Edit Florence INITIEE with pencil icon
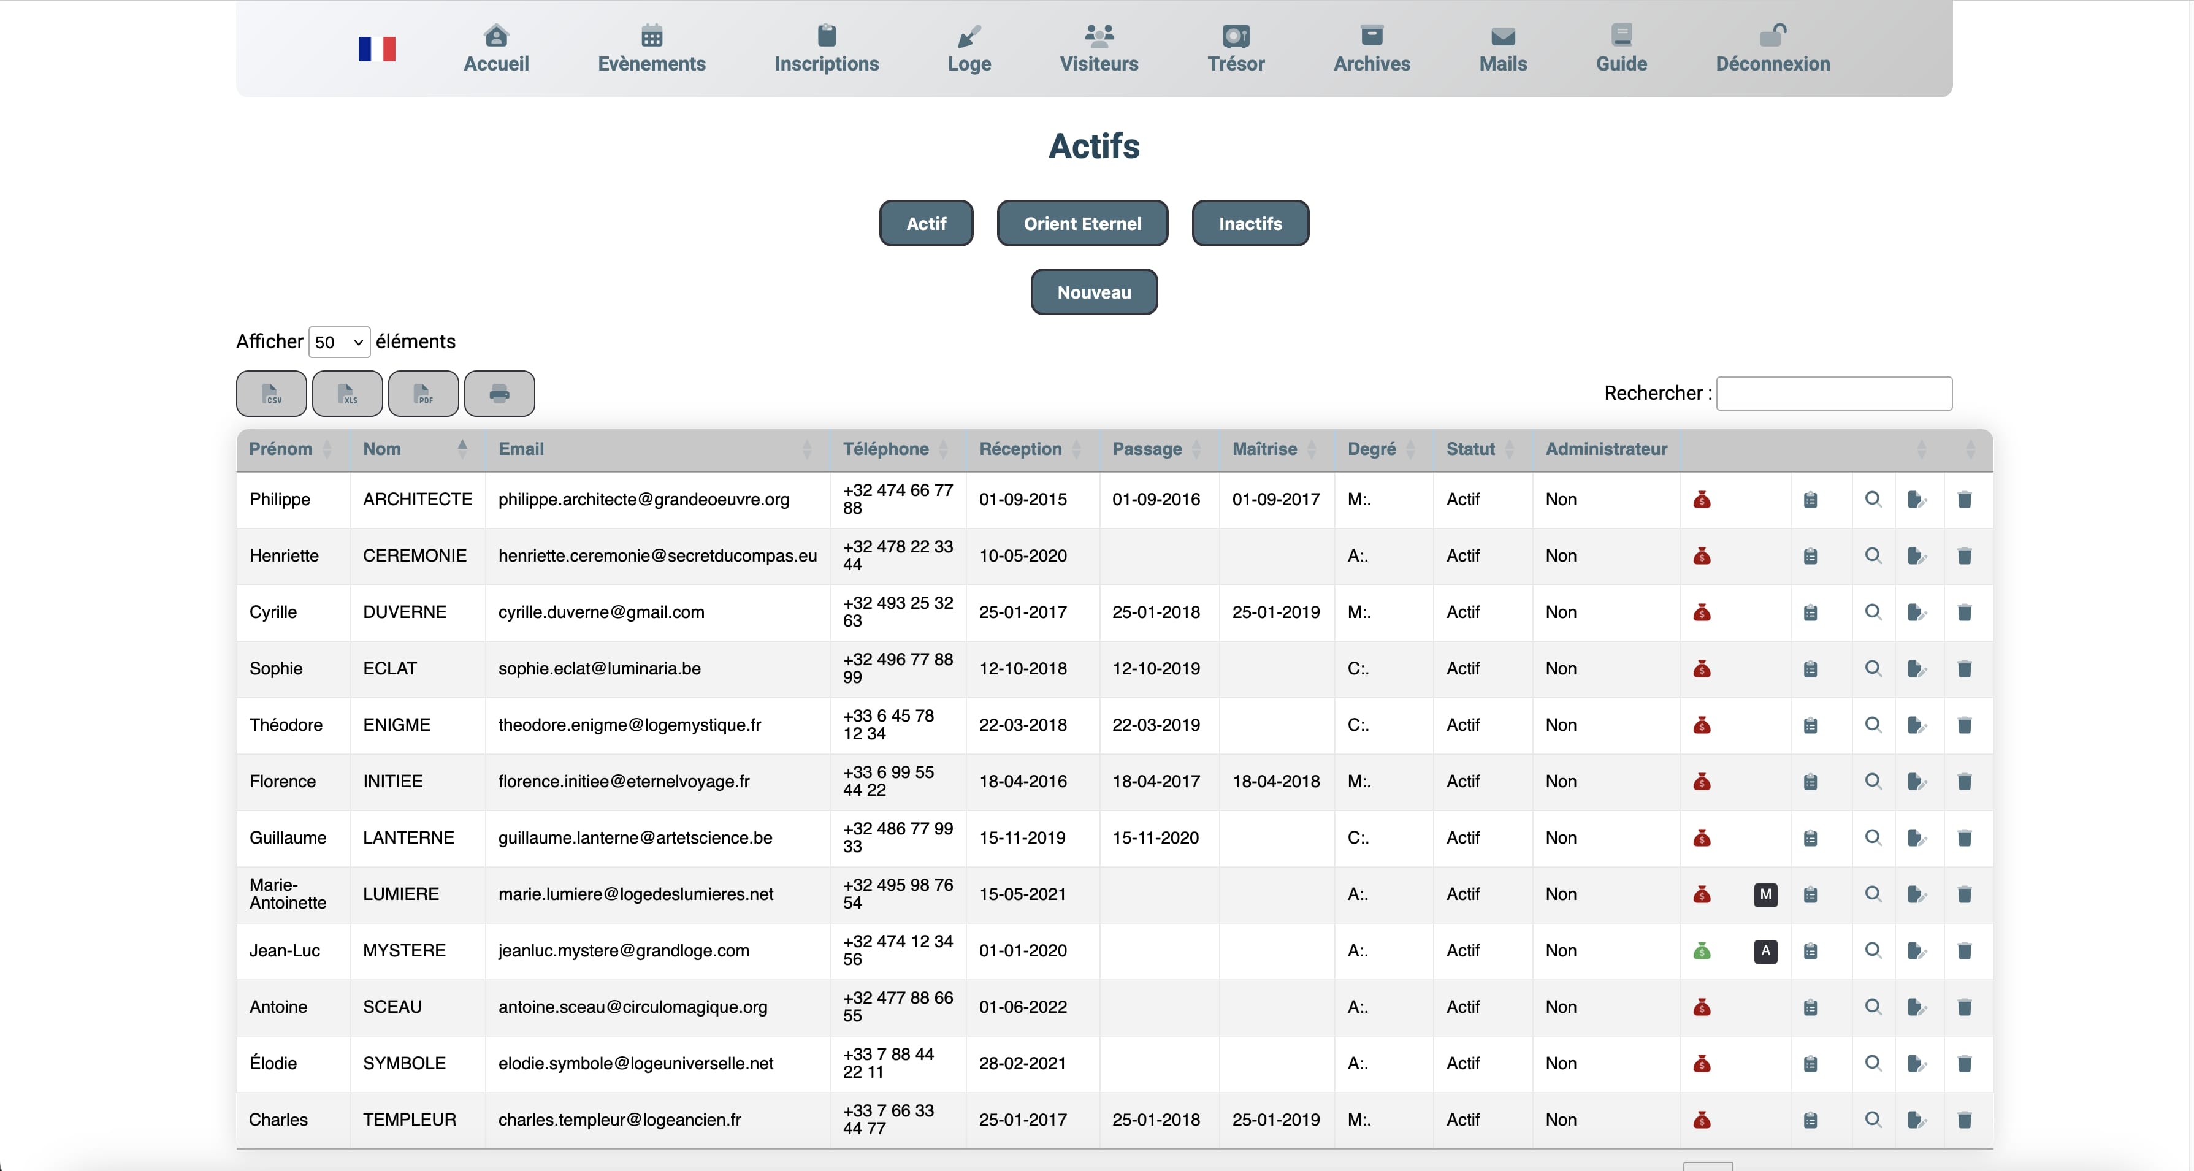Image resolution: width=2194 pixels, height=1171 pixels. (1916, 782)
